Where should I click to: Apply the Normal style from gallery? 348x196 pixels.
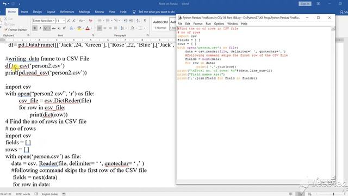click(160, 24)
